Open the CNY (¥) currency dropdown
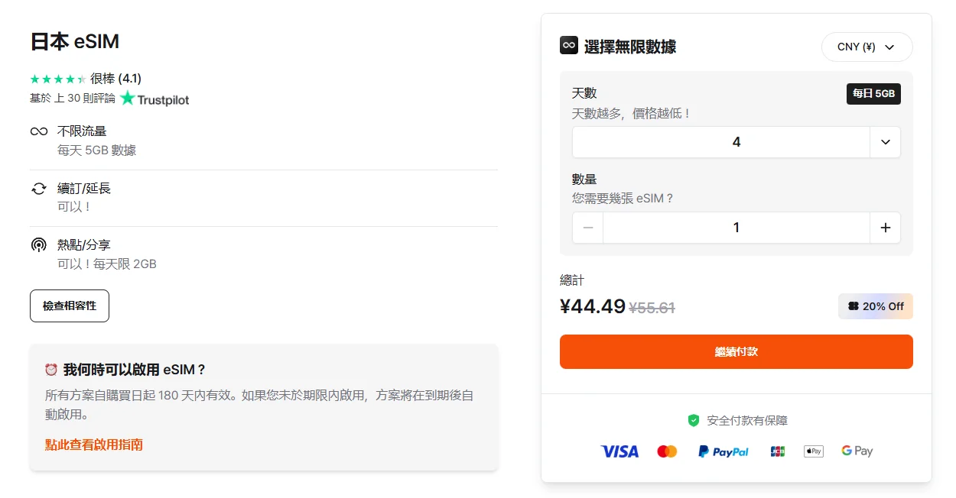The width and height of the screenshot is (956, 498). click(x=867, y=47)
